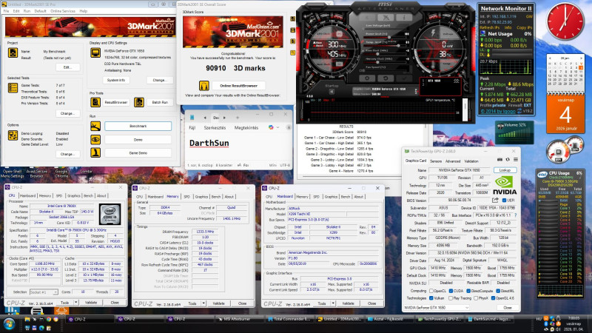Click System Info button in 3DMark2001
This screenshot has height=333, width=592.
pyautogui.click(x=116, y=80)
